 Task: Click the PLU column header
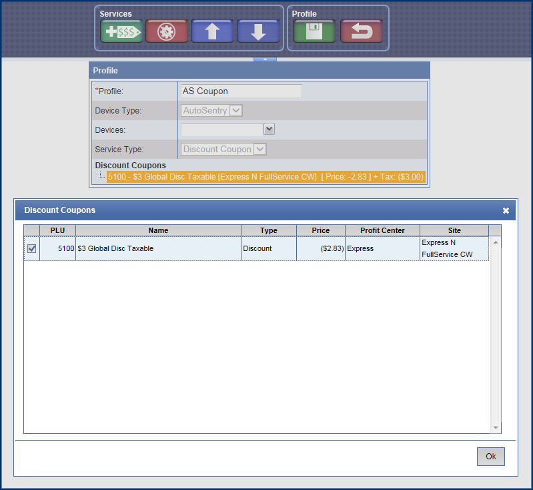point(57,230)
